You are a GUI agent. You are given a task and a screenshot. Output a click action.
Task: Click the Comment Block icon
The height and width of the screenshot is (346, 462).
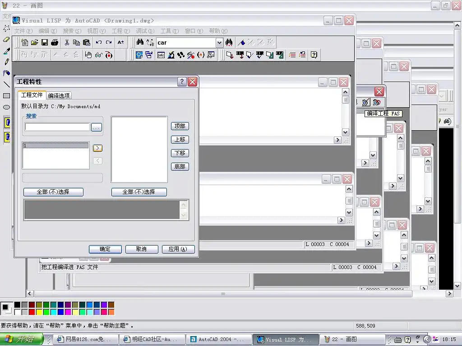pyautogui.click(x=292, y=55)
